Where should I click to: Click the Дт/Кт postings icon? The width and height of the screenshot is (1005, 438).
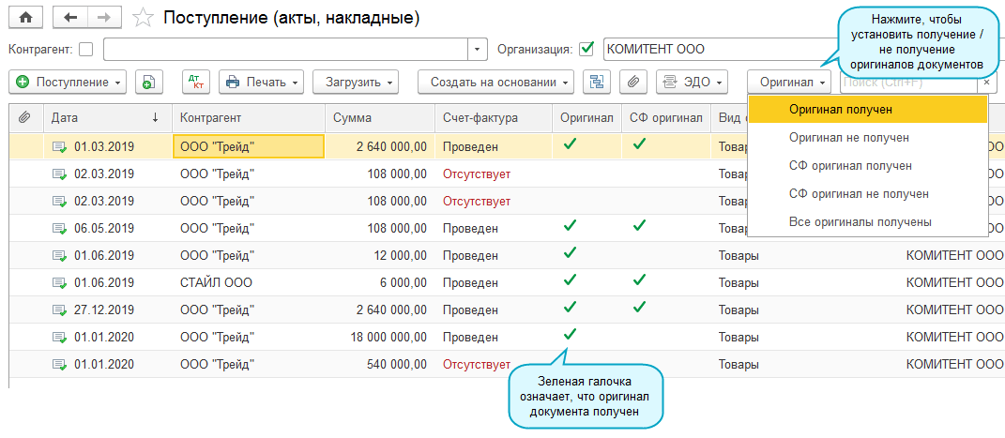[195, 82]
